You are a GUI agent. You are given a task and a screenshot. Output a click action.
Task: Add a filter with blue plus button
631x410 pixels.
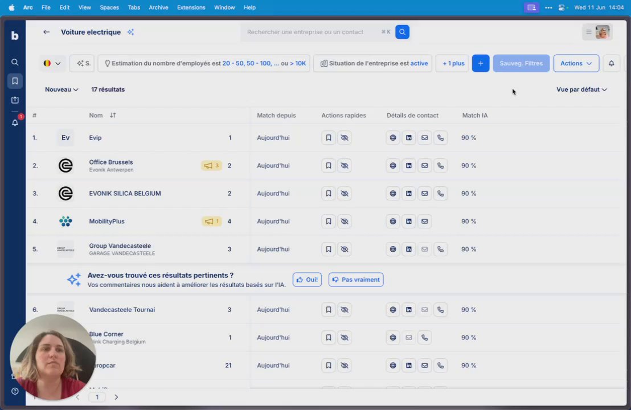[x=481, y=63]
